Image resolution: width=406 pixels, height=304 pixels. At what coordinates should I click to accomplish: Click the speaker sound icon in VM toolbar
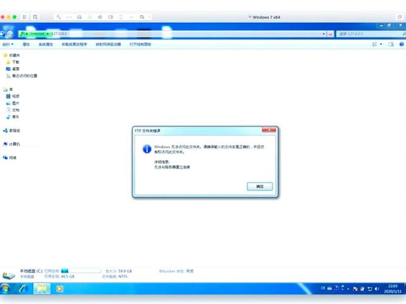coord(100,17)
